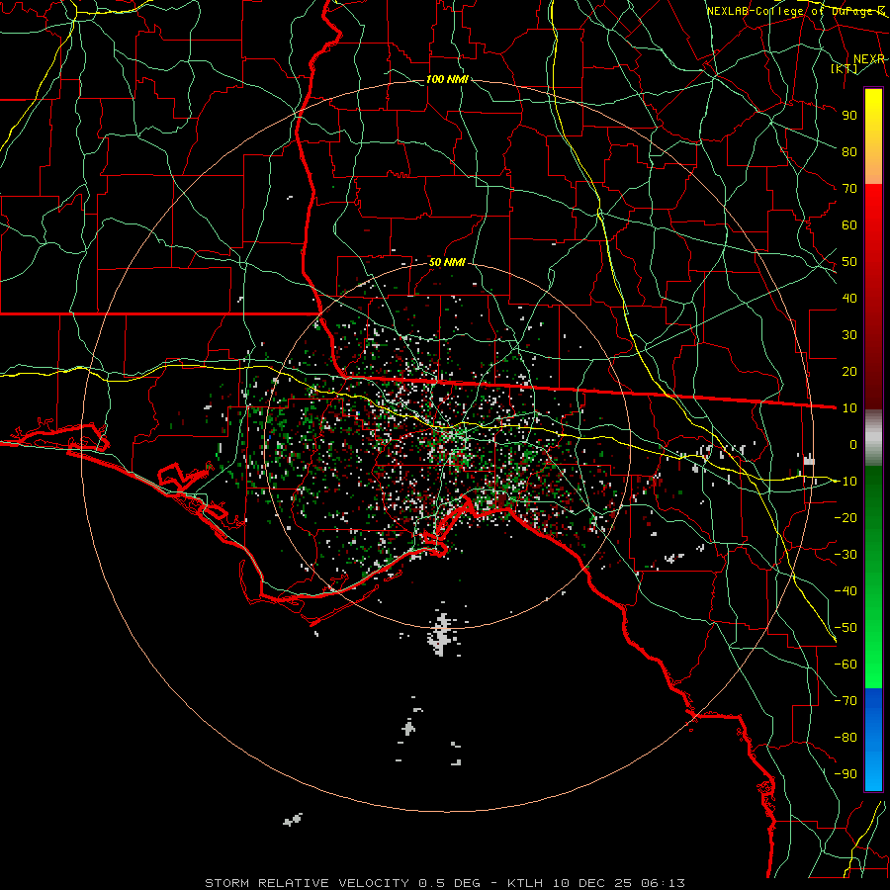
Task: Click "0.5 DEG" in the bottom caption
Action: tap(449, 883)
